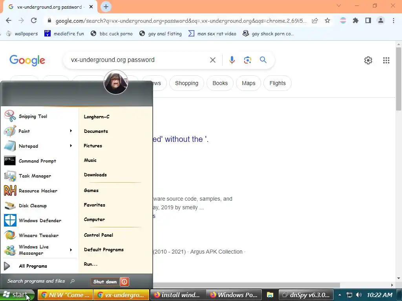Open File Explorer from taskbar
This screenshot has width=402, height=301.
(x=270, y=295)
